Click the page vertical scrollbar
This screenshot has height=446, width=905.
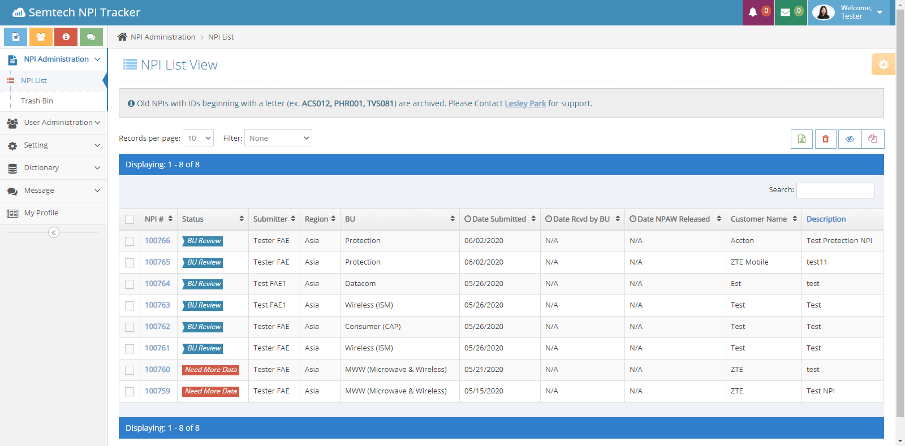coord(900,214)
